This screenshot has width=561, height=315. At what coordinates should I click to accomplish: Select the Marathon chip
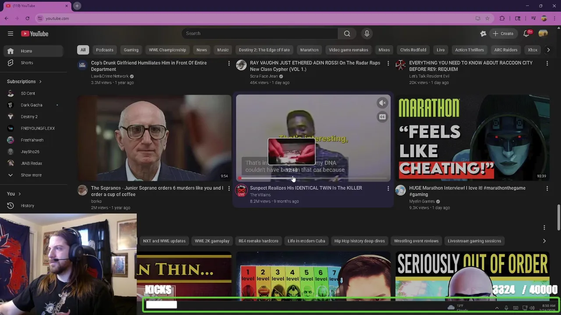pos(309,50)
